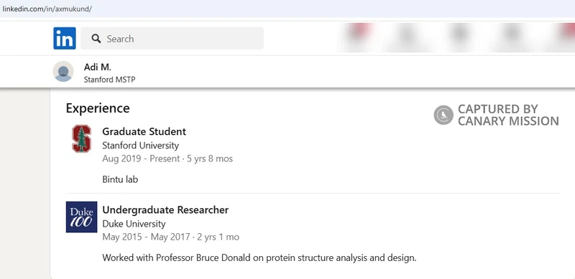The image size is (575, 279).
Task: Click the Aug 2019 - Present date line
Action: tap(167, 159)
